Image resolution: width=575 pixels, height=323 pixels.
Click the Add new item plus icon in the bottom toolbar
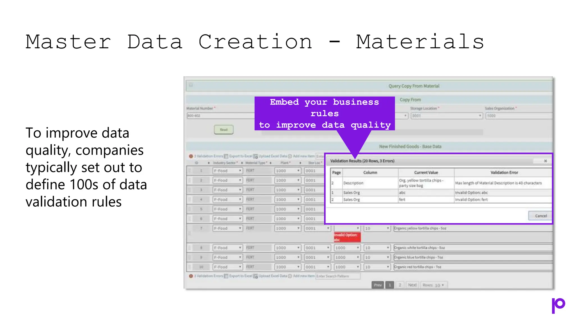(x=290, y=276)
